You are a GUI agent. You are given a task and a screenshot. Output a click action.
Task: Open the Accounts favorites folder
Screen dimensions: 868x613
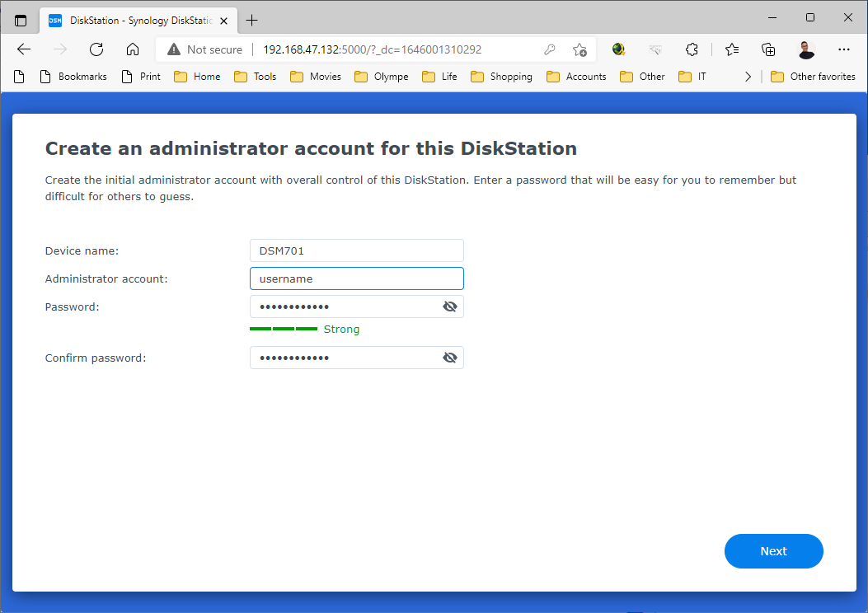[576, 77]
